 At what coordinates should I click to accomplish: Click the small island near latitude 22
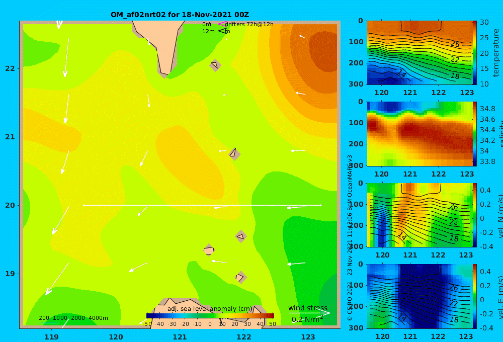click(215, 65)
